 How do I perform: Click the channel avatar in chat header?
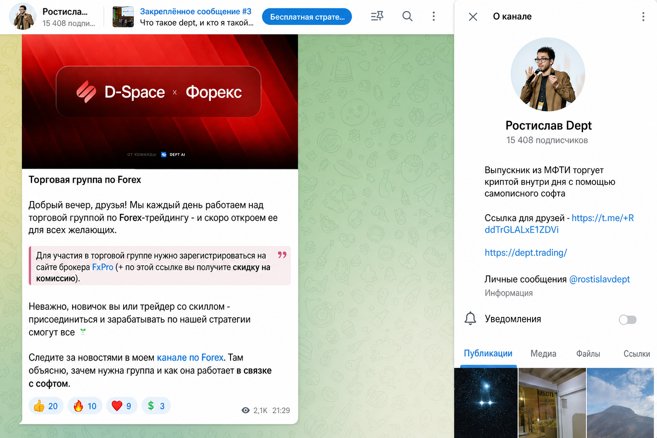click(23, 17)
